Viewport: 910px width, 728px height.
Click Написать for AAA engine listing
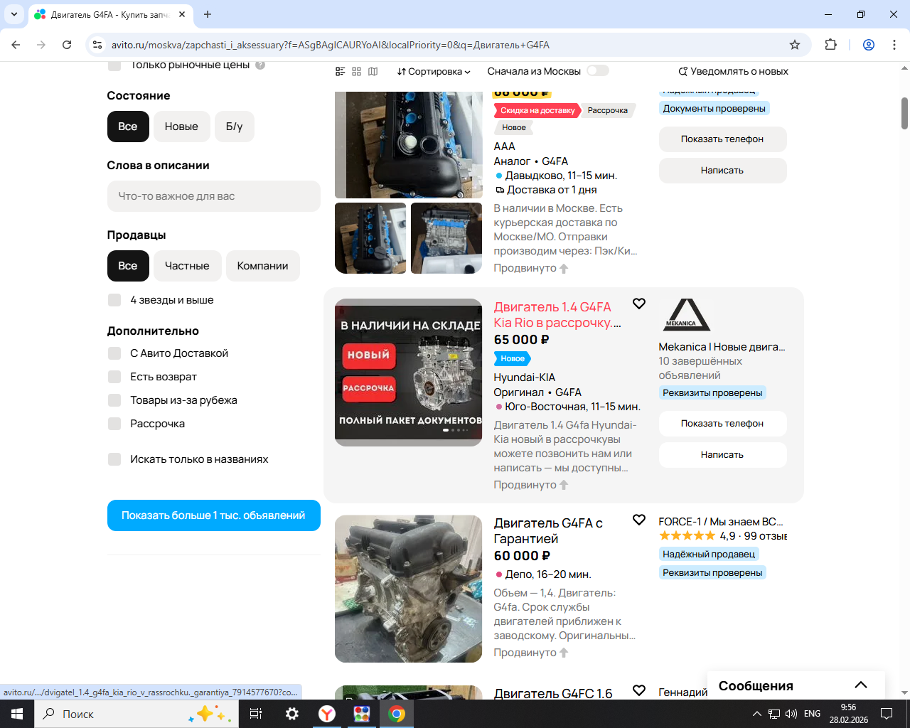[722, 171]
